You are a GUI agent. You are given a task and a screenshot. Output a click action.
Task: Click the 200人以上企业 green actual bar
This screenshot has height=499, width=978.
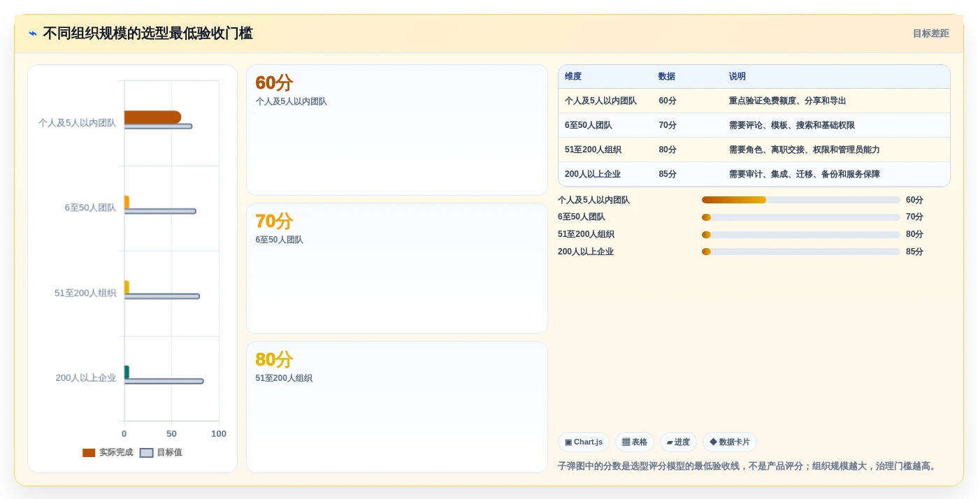pyautogui.click(x=127, y=373)
